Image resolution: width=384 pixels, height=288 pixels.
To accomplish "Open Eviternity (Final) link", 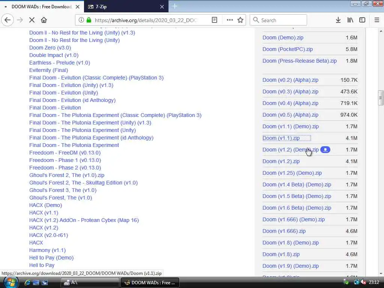I will click(48, 70).
